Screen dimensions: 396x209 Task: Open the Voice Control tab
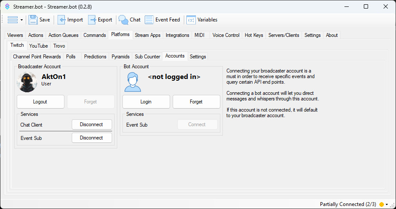226,35
